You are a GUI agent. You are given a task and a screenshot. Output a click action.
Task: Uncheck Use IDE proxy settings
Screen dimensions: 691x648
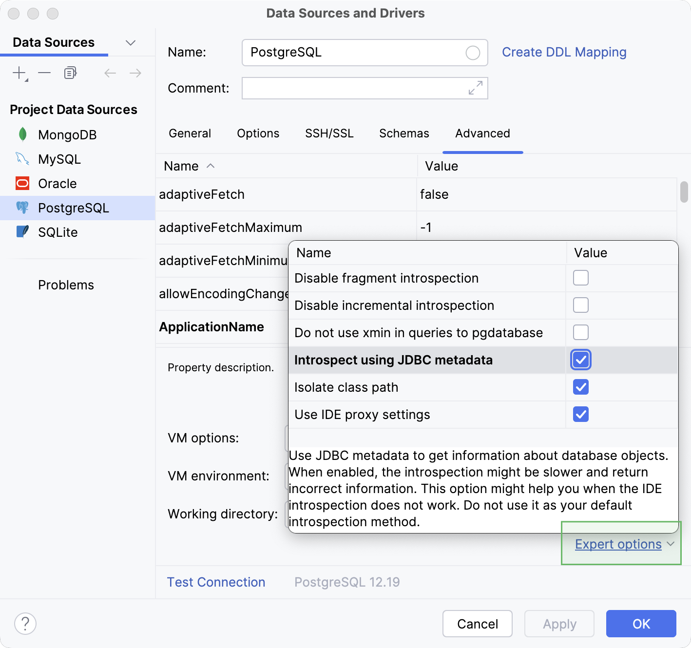(580, 414)
